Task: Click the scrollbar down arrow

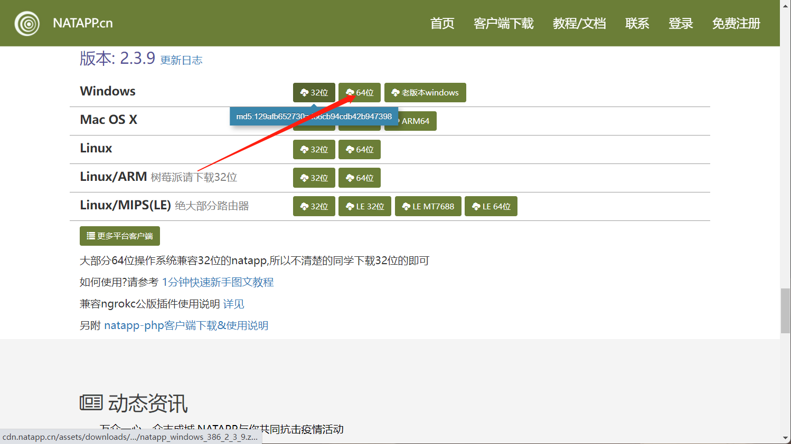Action: click(786, 438)
